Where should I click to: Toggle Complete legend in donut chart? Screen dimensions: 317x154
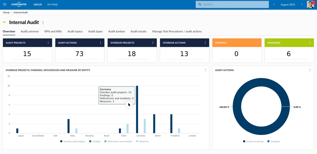273,141
